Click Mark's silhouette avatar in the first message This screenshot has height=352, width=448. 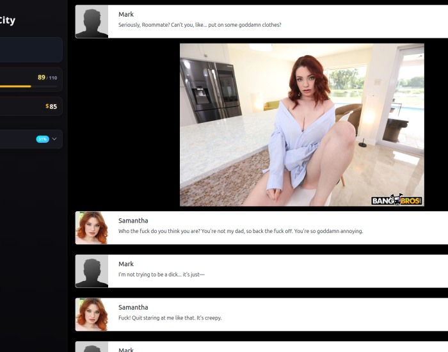pyautogui.click(x=92, y=21)
